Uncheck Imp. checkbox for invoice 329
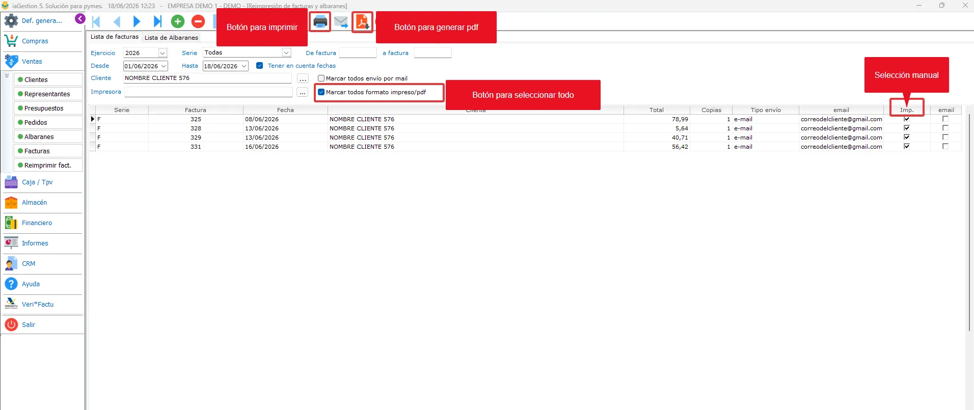Screen dimensions: 974x410 (907, 137)
